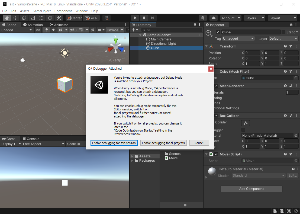Open Box Collider options menu
The image size is (300, 214).
click(296, 116)
